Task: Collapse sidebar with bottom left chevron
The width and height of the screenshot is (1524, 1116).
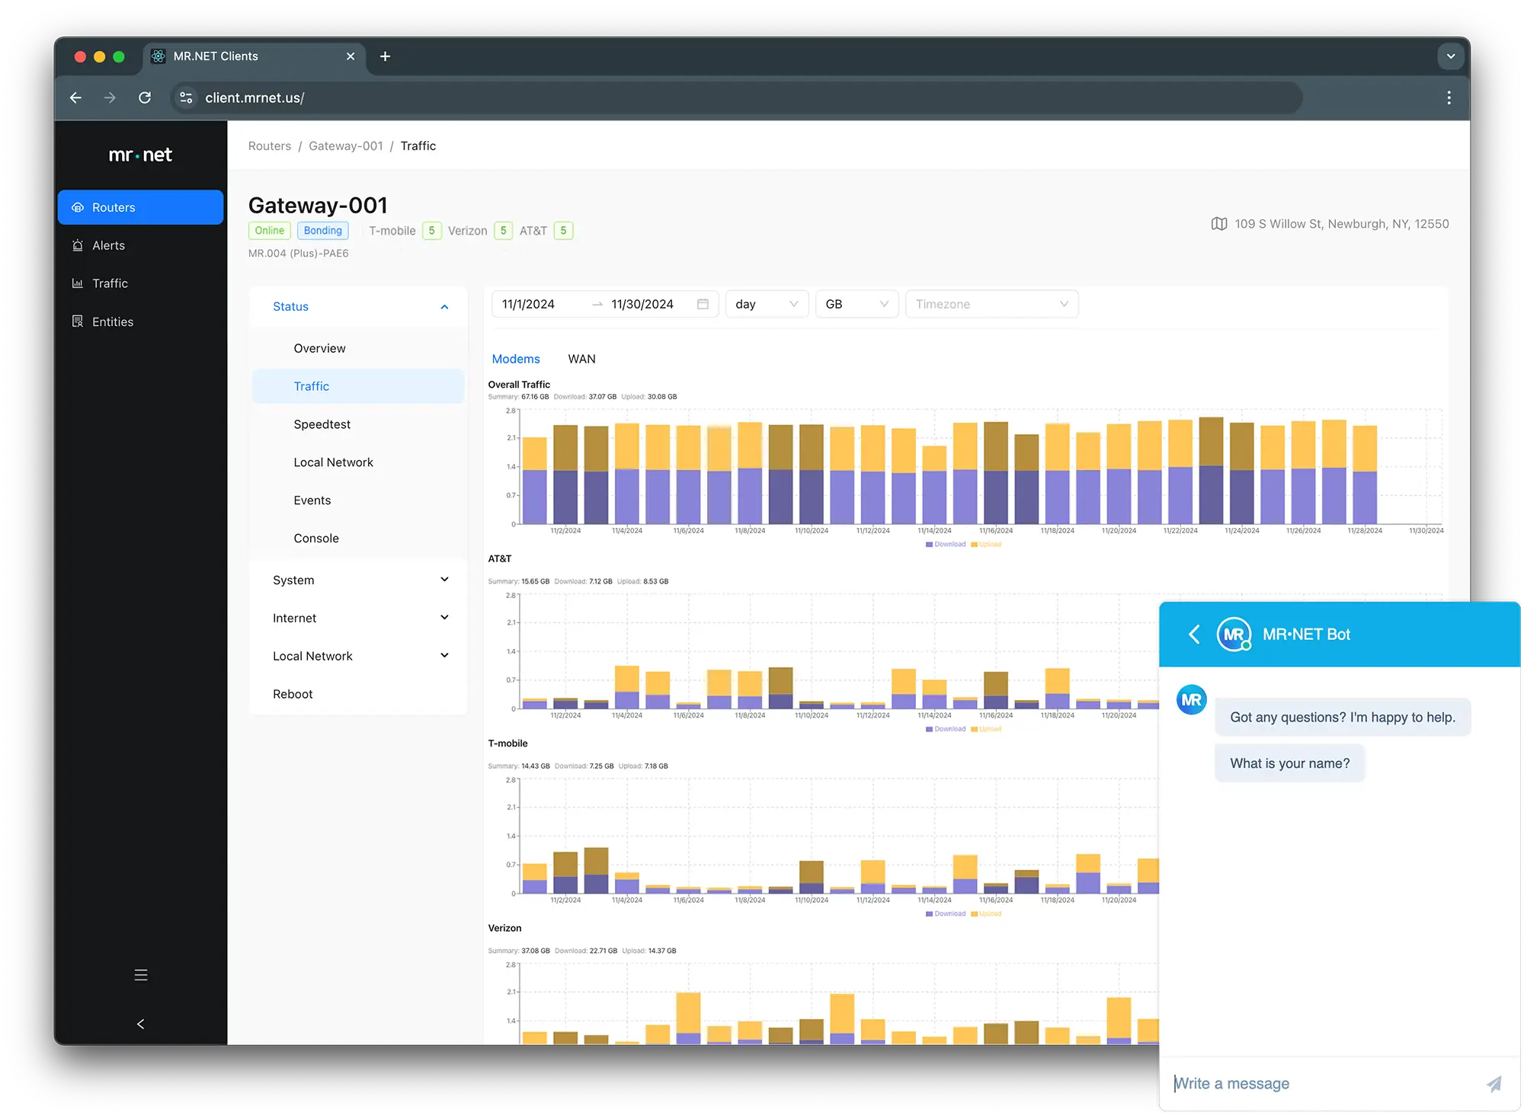Action: coord(140,1024)
